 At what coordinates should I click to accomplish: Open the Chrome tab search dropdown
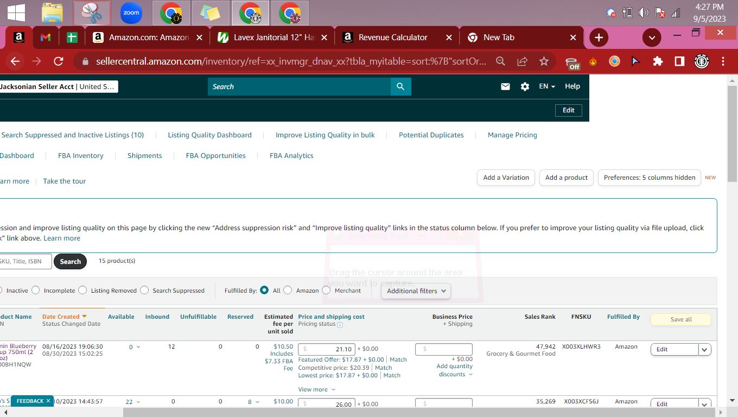click(652, 37)
